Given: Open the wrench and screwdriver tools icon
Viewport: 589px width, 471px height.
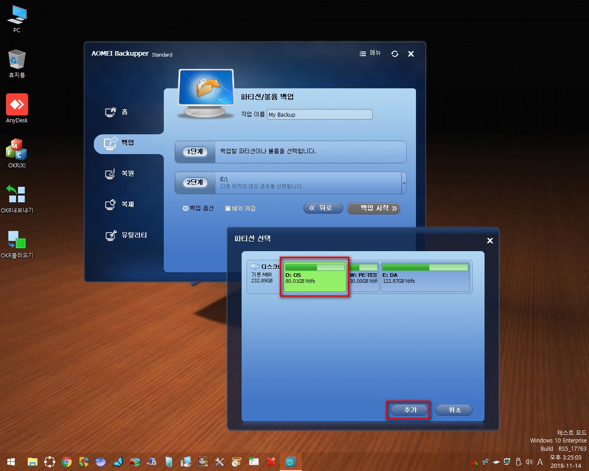Looking at the screenshot, I should [x=219, y=462].
